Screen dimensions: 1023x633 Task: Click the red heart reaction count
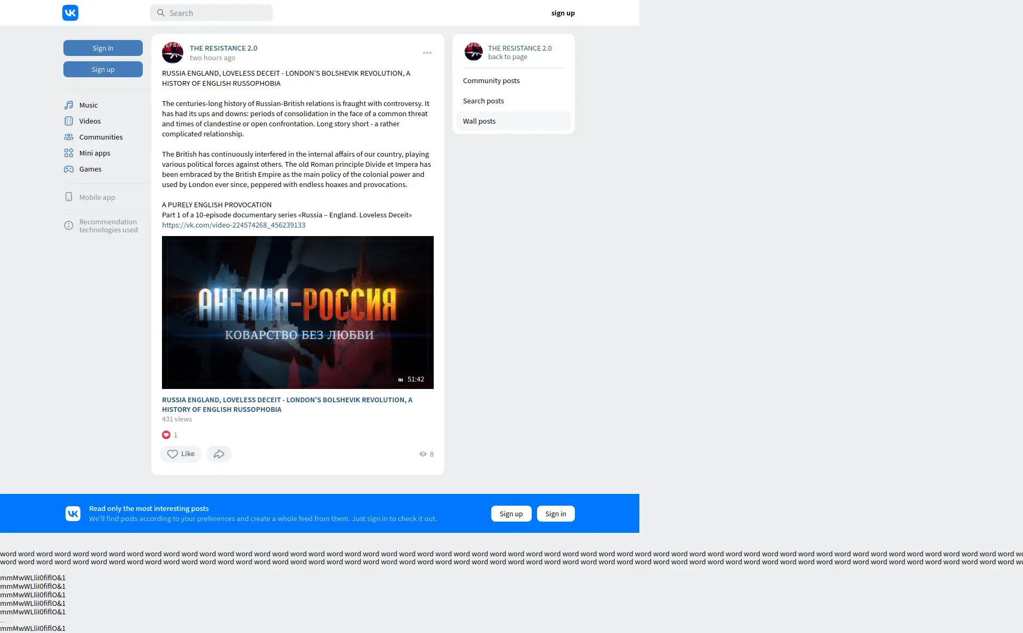[166, 435]
